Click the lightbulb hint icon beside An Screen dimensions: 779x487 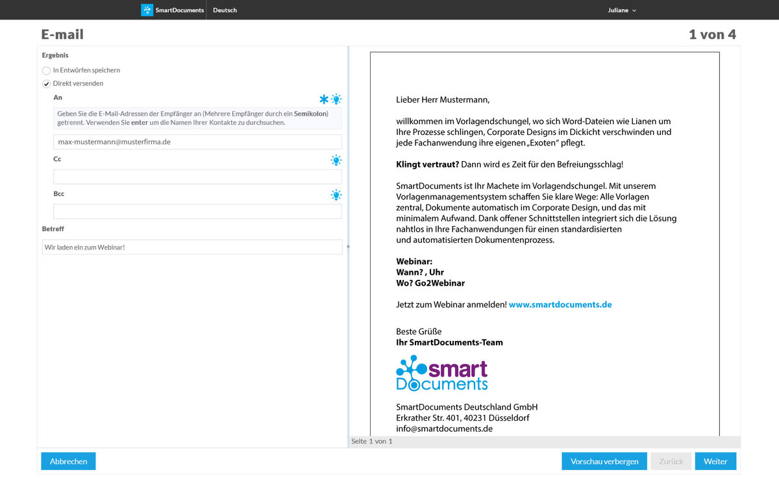click(336, 99)
